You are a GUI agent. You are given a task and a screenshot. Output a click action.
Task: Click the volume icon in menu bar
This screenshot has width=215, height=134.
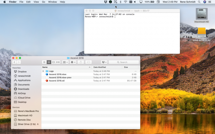point(135,2)
